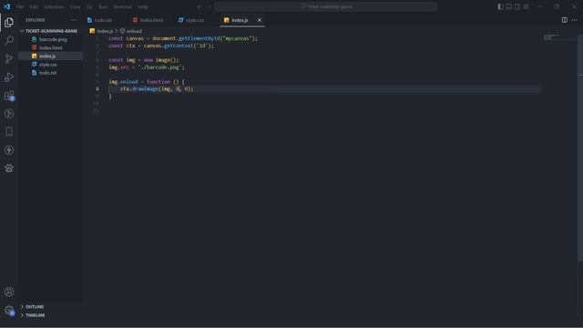
Task: Click the command center search box
Action: 326,6
